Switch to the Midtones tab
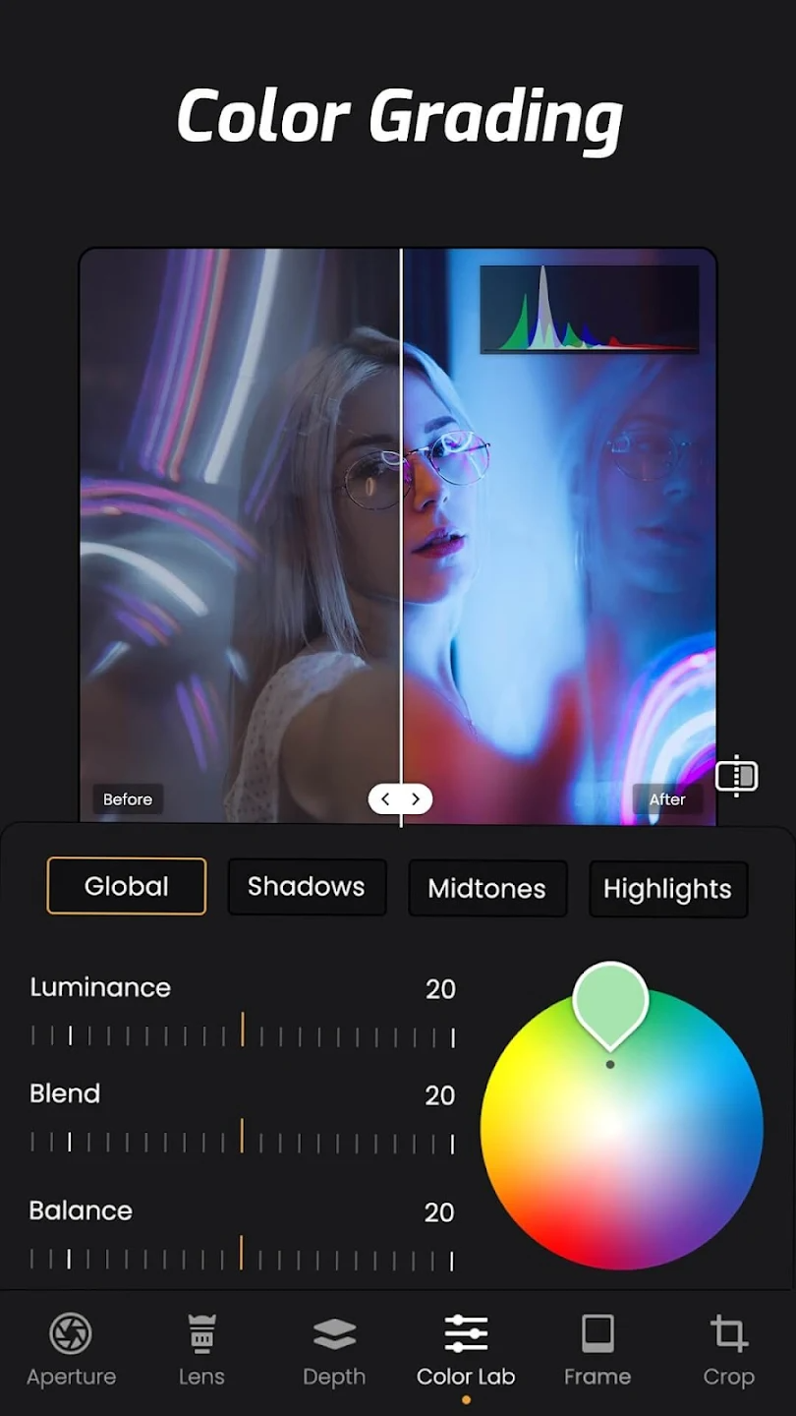The image size is (796, 1416). coord(487,889)
